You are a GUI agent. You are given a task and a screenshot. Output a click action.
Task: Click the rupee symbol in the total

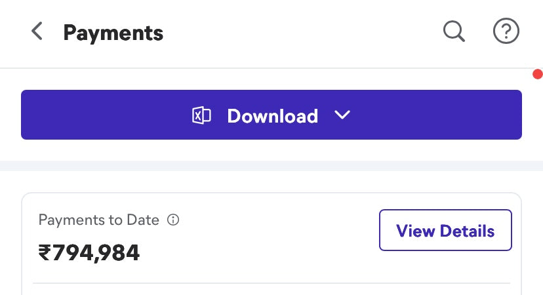click(x=45, y=253)
